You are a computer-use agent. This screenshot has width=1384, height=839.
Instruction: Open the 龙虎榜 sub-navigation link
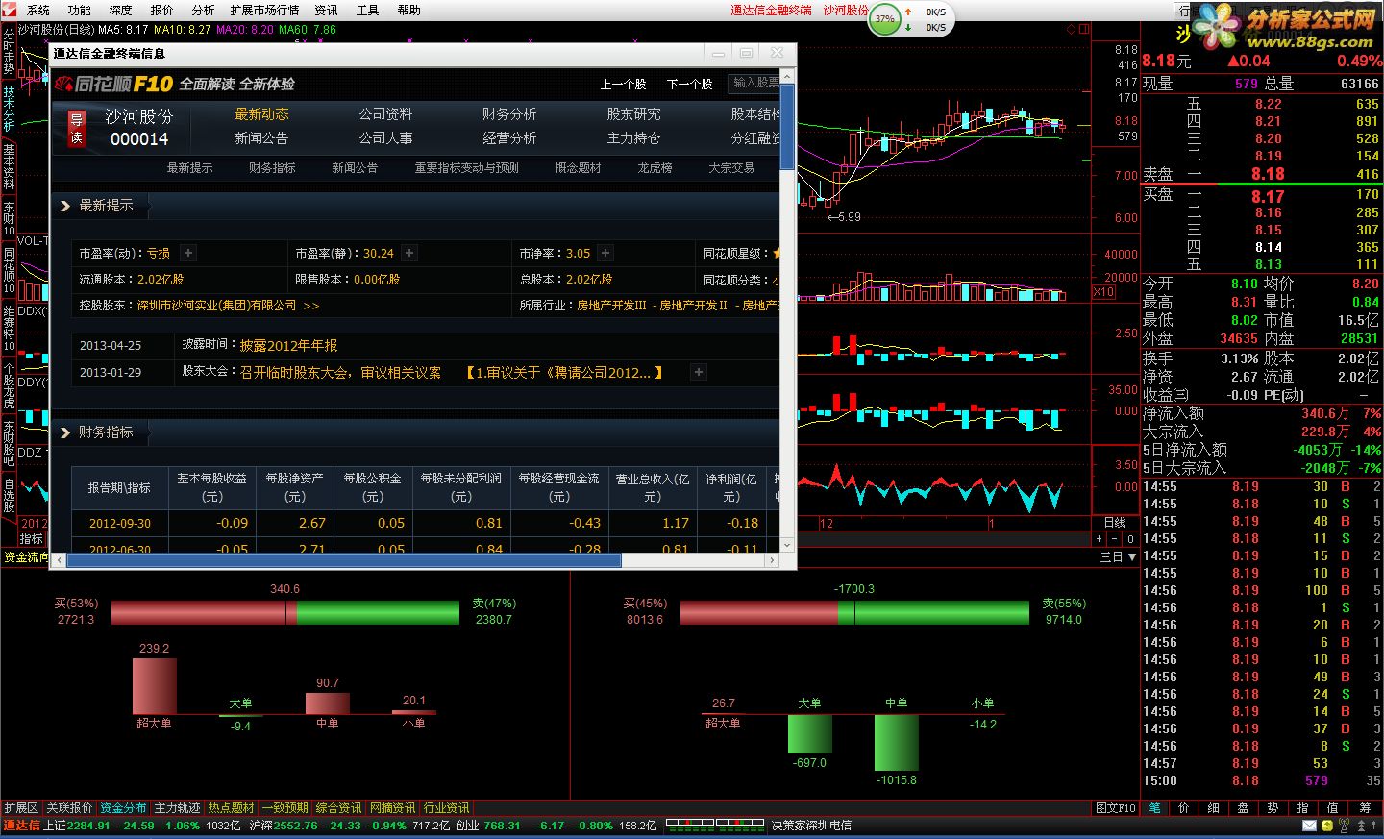(x=655, y=168)
